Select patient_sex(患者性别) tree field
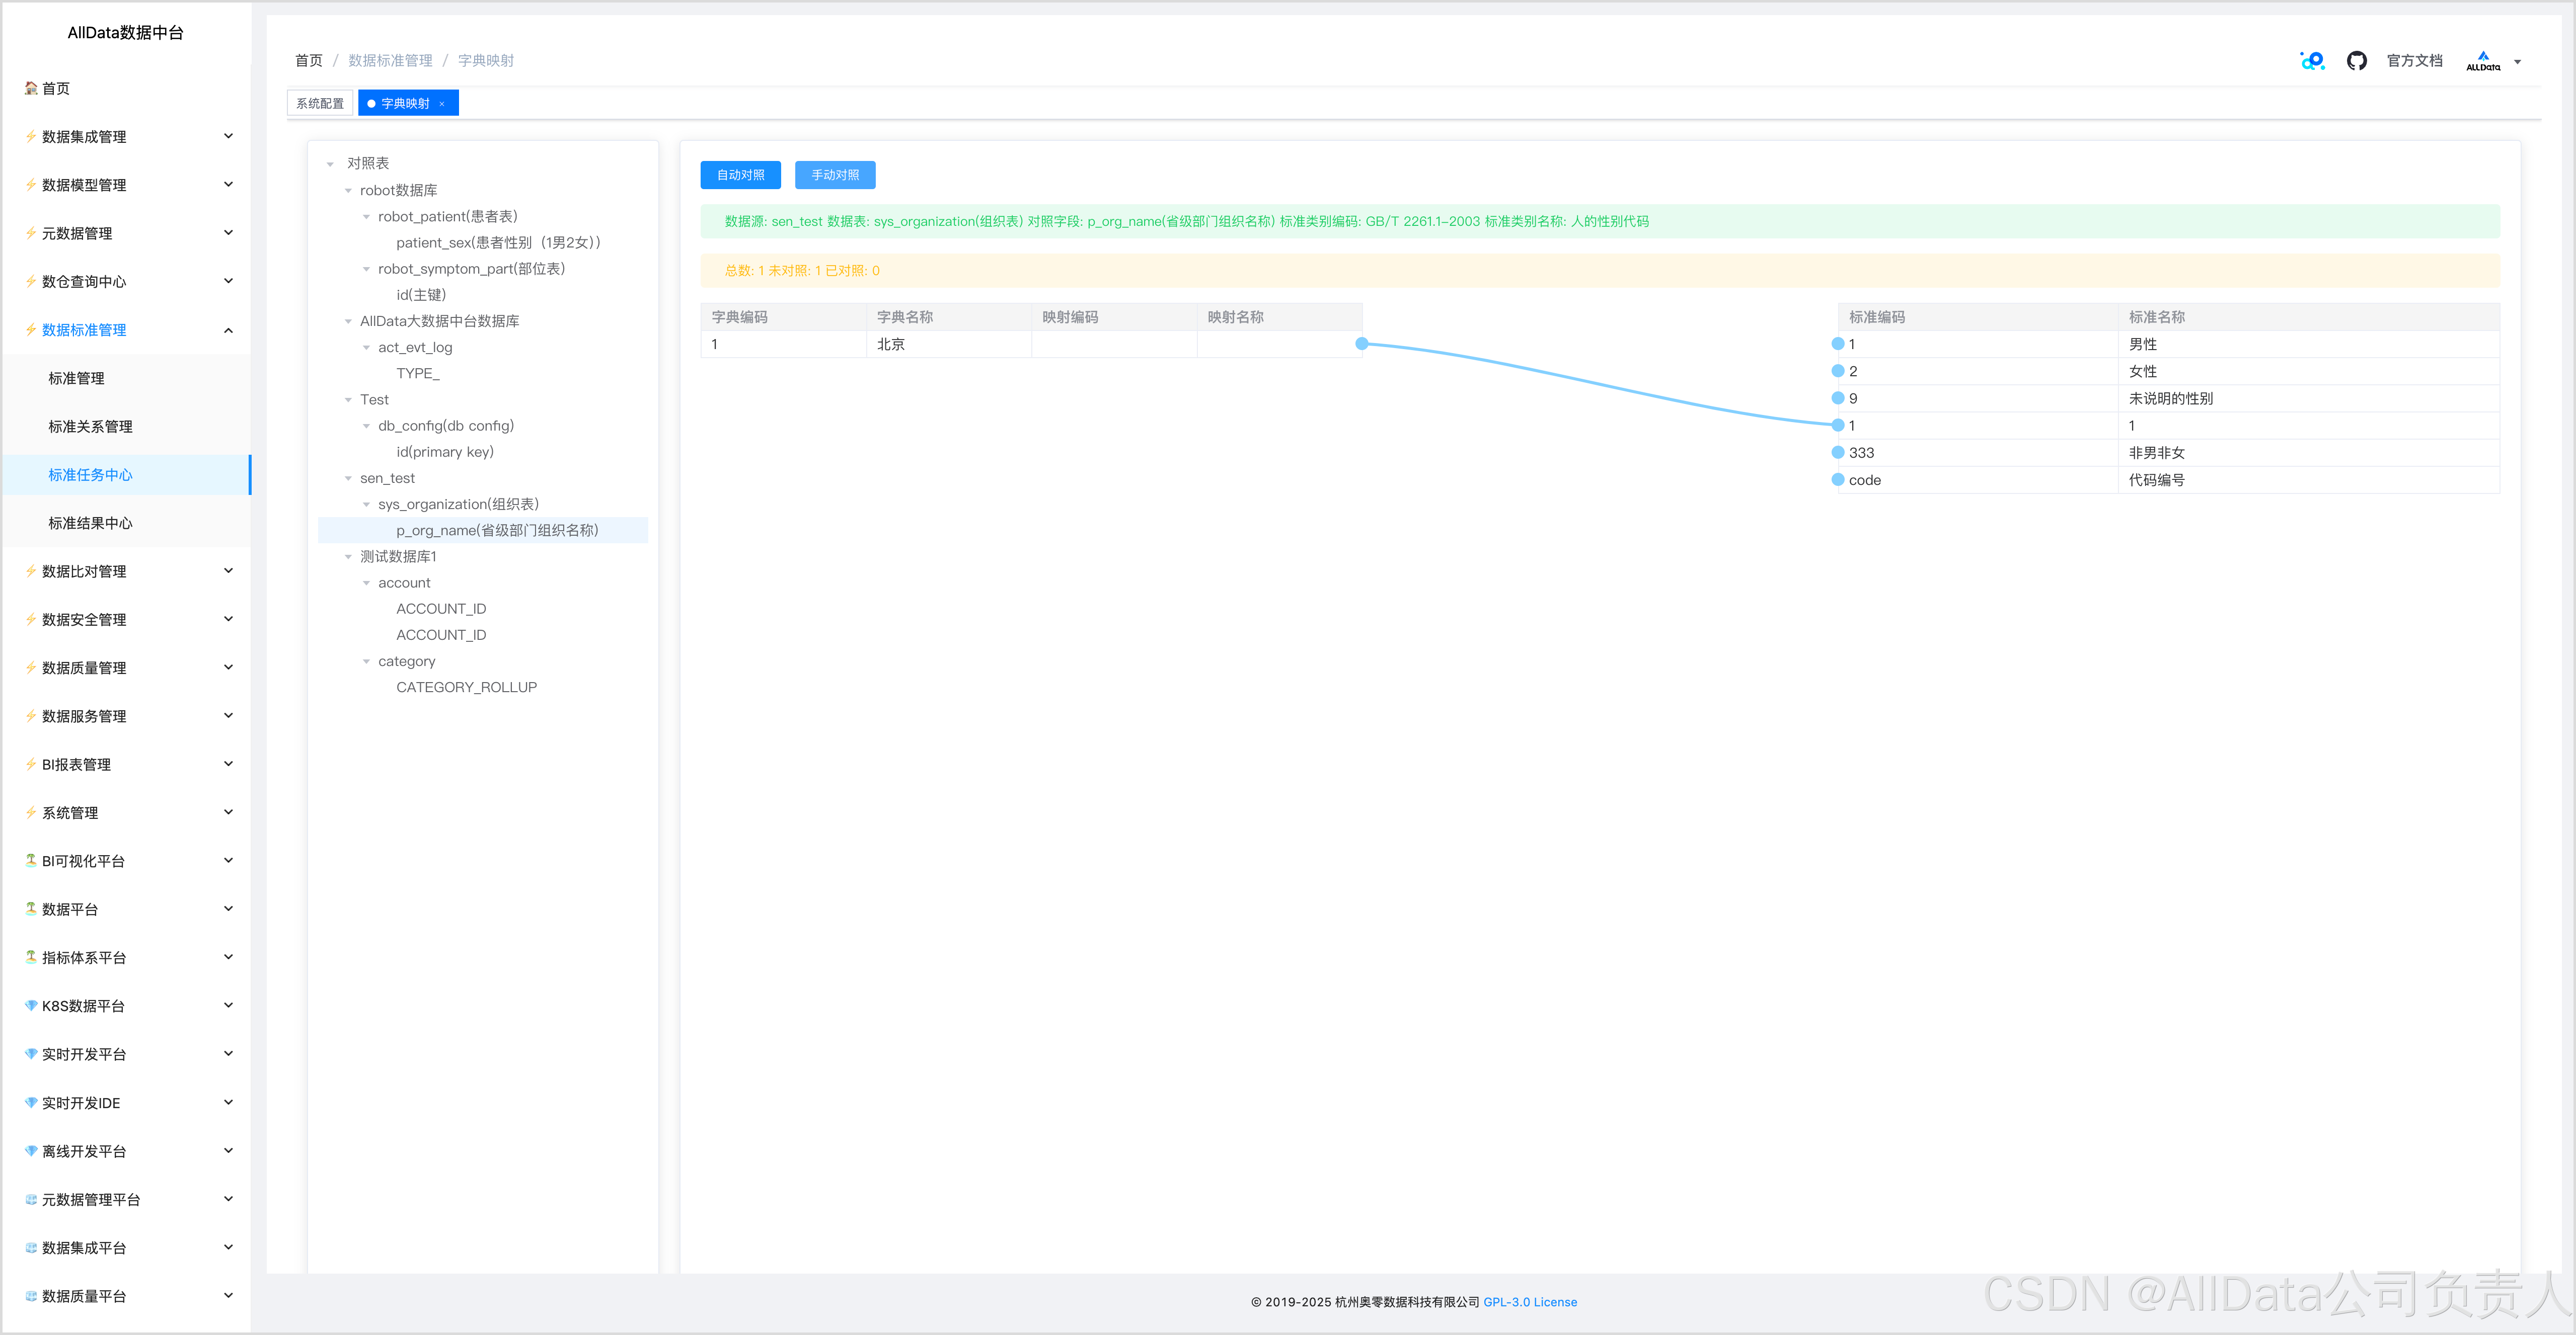Viewport: 2576px width, 1335px height. coord(497,243)
